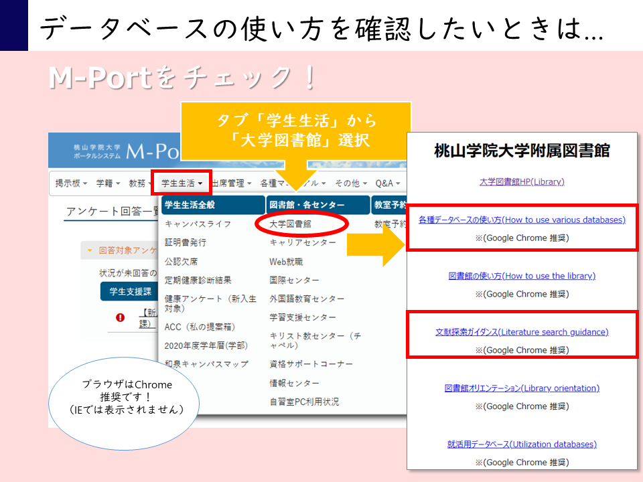Viewport: 643px width, 482px height.
Task: Click the 学生生活全般 column header
Action: (x=213, y=205)
